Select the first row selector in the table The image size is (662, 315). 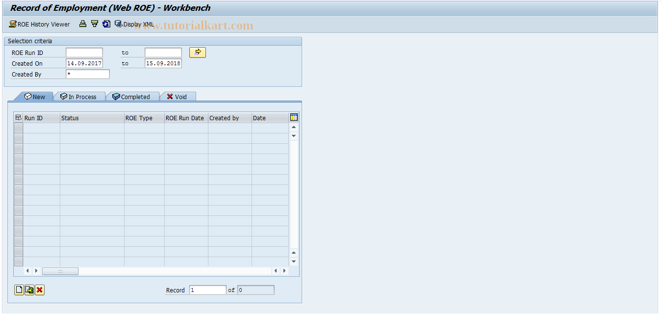(x=19, y=128)
